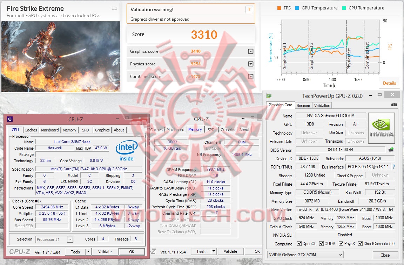The width and height of the screenshot is (404, 265).
Task: Click the CPU-Z title bar app icon
Action: tap(10, 119)
